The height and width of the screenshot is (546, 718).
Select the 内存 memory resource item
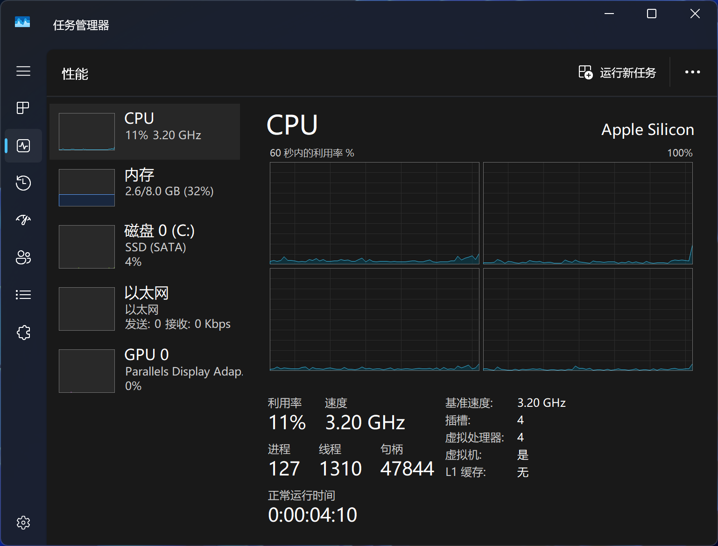click(145, 187)
